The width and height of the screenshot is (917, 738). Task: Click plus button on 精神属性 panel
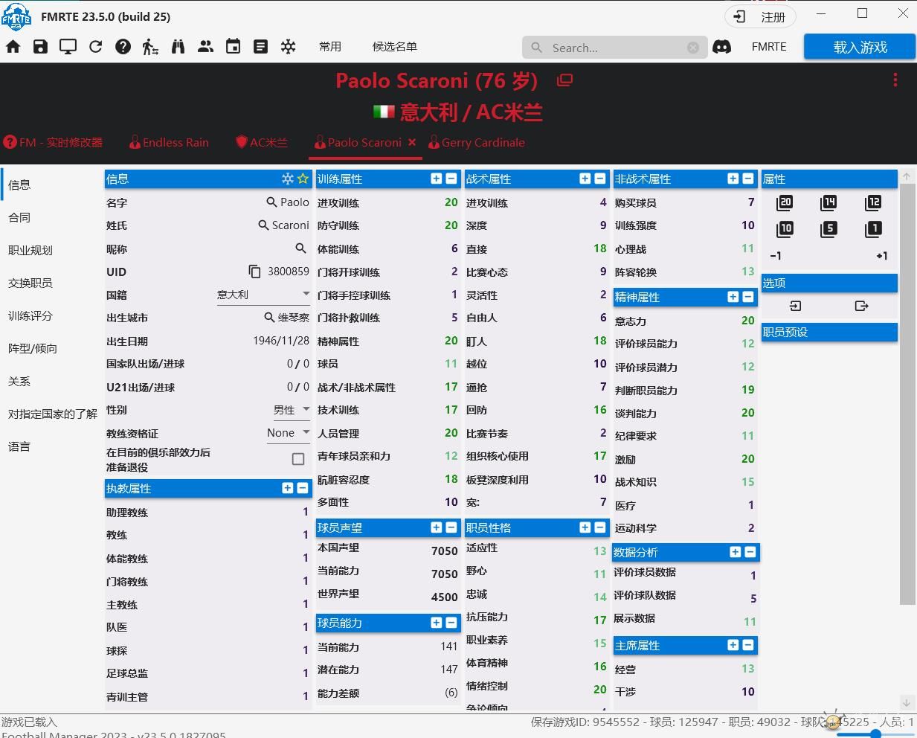733,297
